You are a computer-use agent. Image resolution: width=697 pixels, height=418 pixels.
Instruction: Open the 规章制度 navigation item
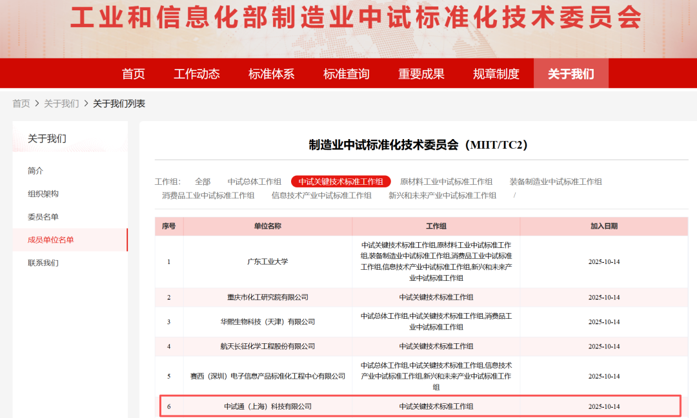point(496,73)
